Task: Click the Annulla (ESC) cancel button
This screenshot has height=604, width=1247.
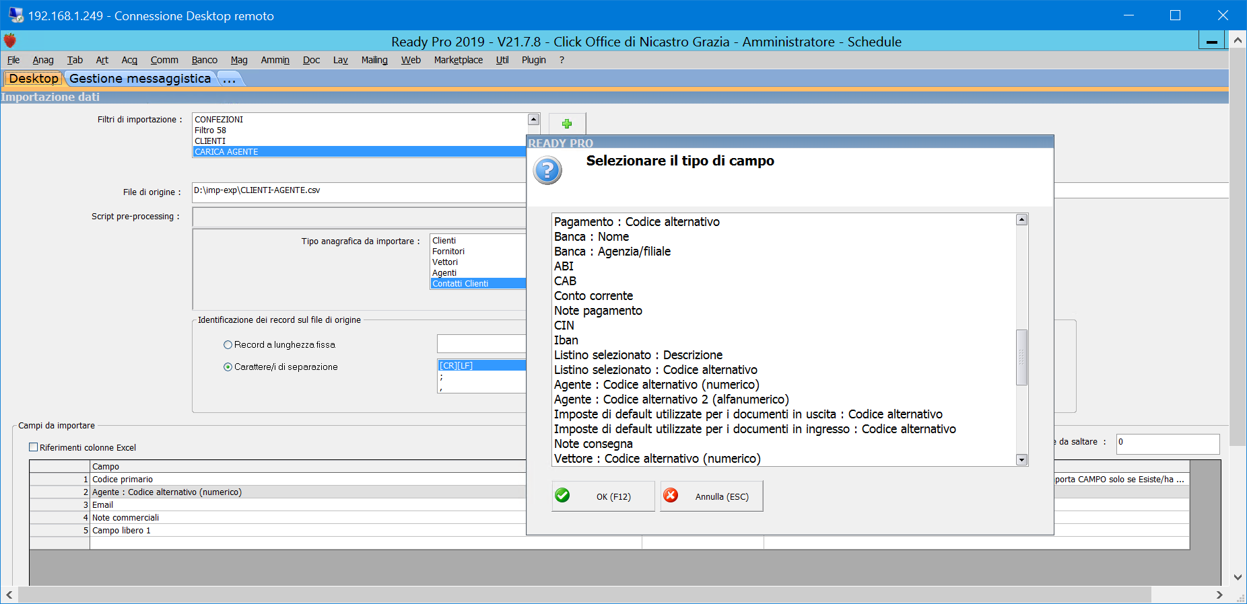Action: pyautogui.click(x=712, y=496)
